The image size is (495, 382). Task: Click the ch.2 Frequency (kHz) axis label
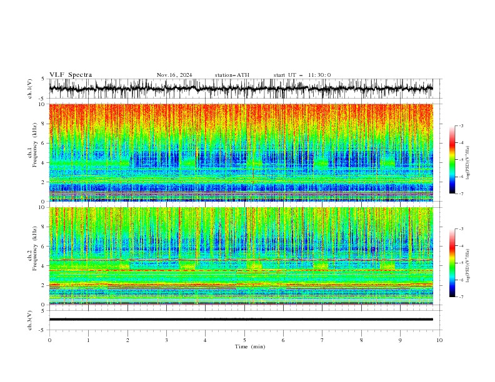click(x=32, y=248)
